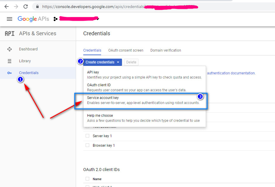Screen dimensions: 275x187
Task: Click the project hexagon dots icon
Action: click(x=55, y=19)
